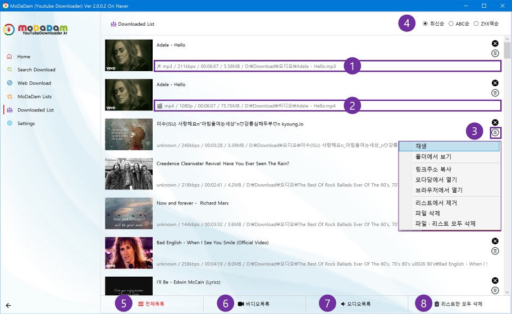
Task: Remove the 이수(ISU) 사랑해요 entry with X
Action: (495, 123)
